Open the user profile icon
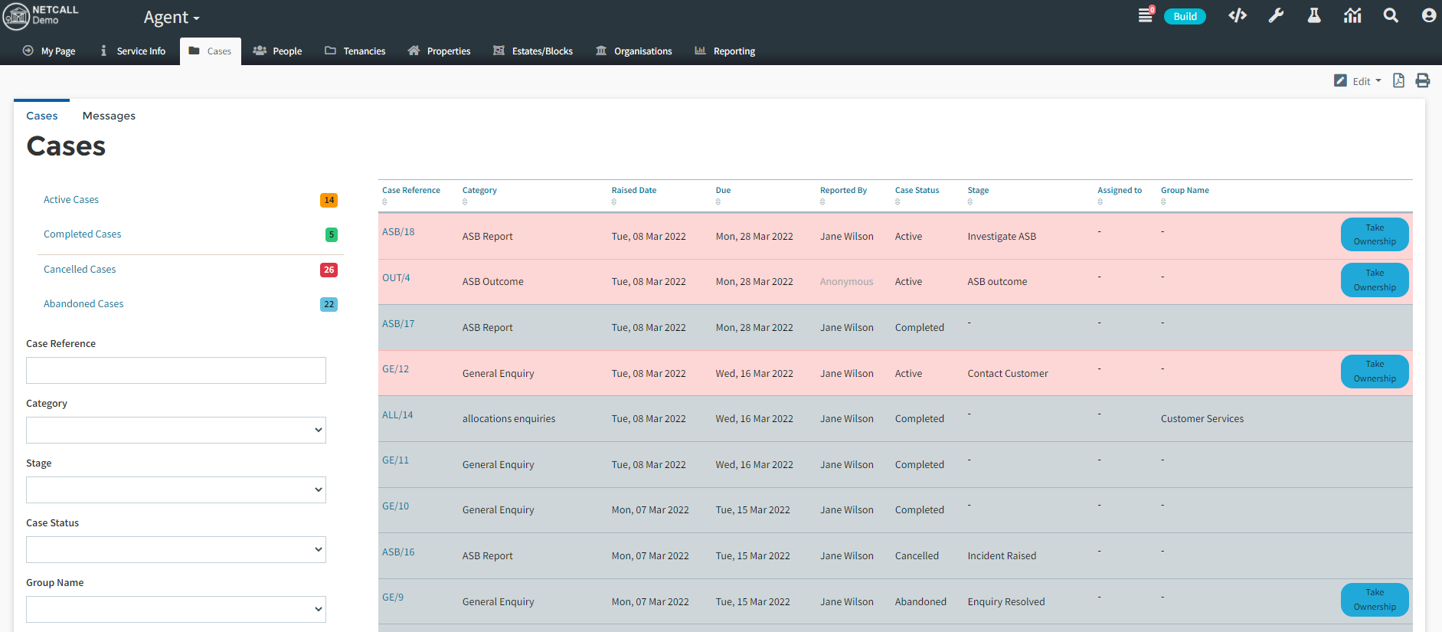Viewport: 1442px width, 632px height. (x=1428, y=16)
